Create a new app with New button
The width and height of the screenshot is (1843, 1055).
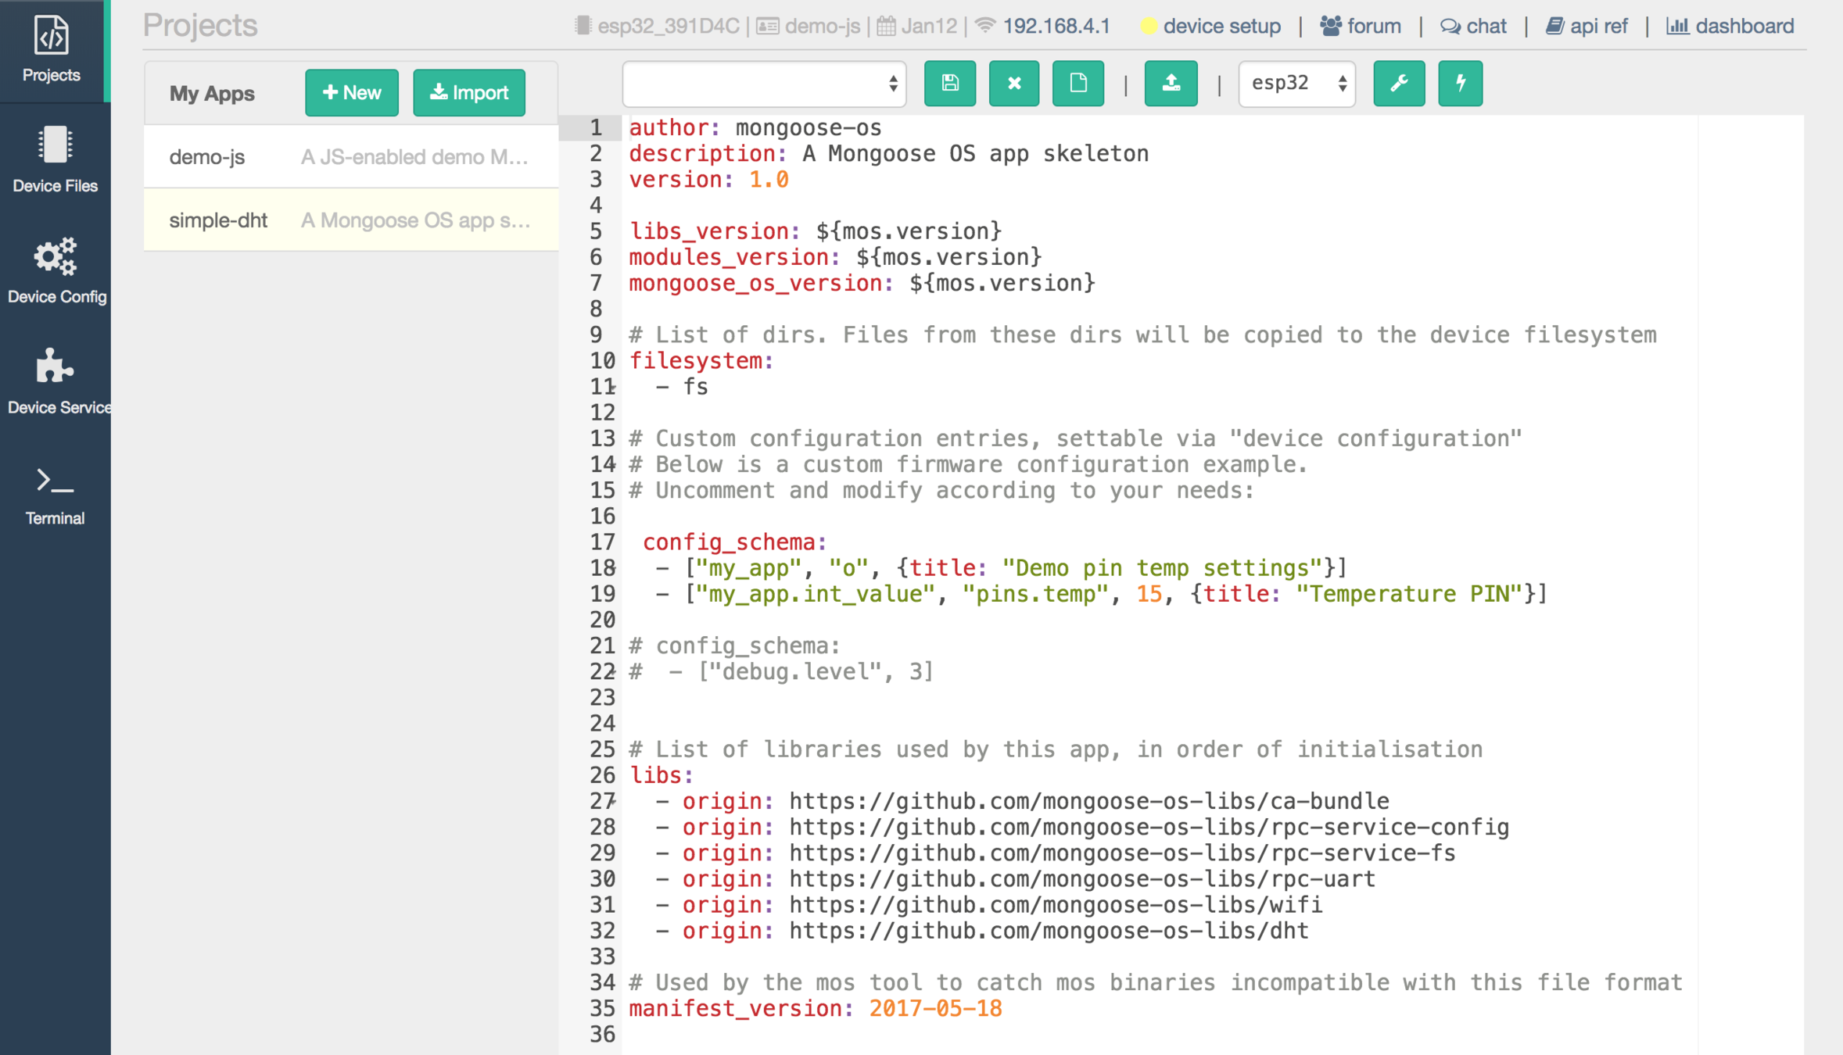click(x=351, y=93)
